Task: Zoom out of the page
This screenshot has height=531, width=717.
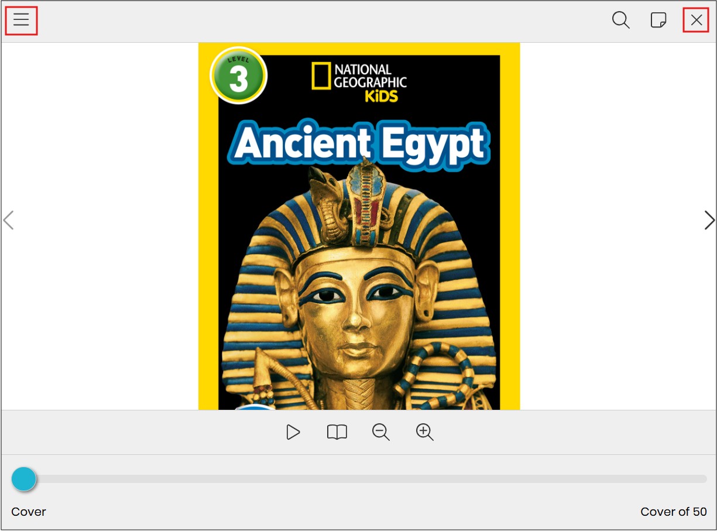Action: click(x=381, y=433)
